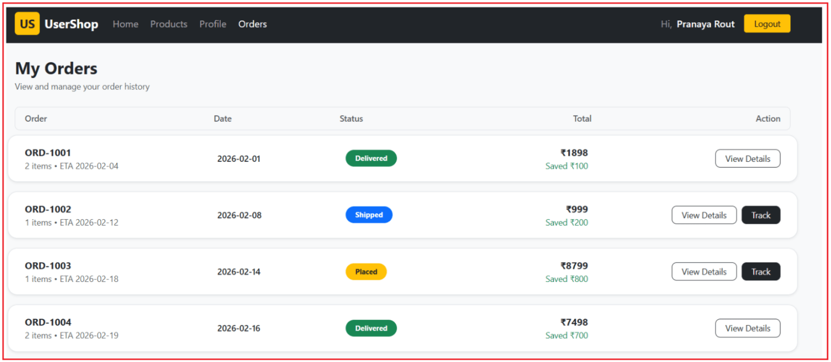The width and height of the screenshot is (831, 362).
Task: Click the total ₹1898
Action: pyautogui.click(x=574, y=153)
